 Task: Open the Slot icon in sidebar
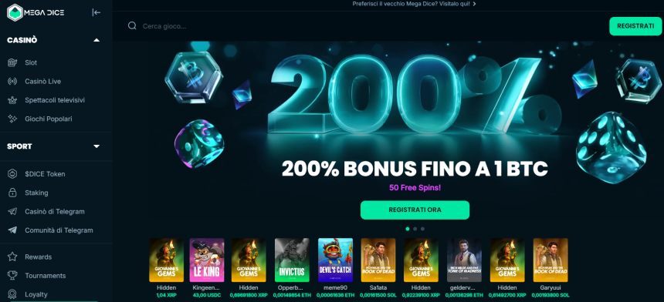coord(12,62)
